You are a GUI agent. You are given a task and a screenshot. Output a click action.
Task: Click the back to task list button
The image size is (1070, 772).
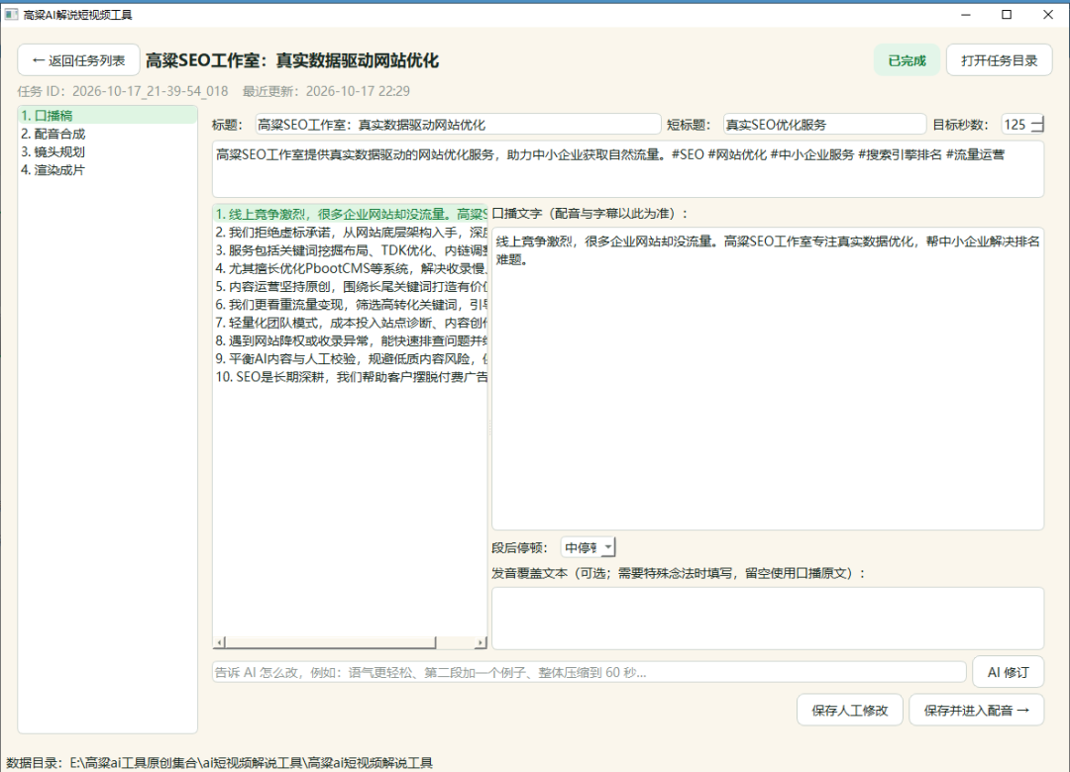[78, 60]
